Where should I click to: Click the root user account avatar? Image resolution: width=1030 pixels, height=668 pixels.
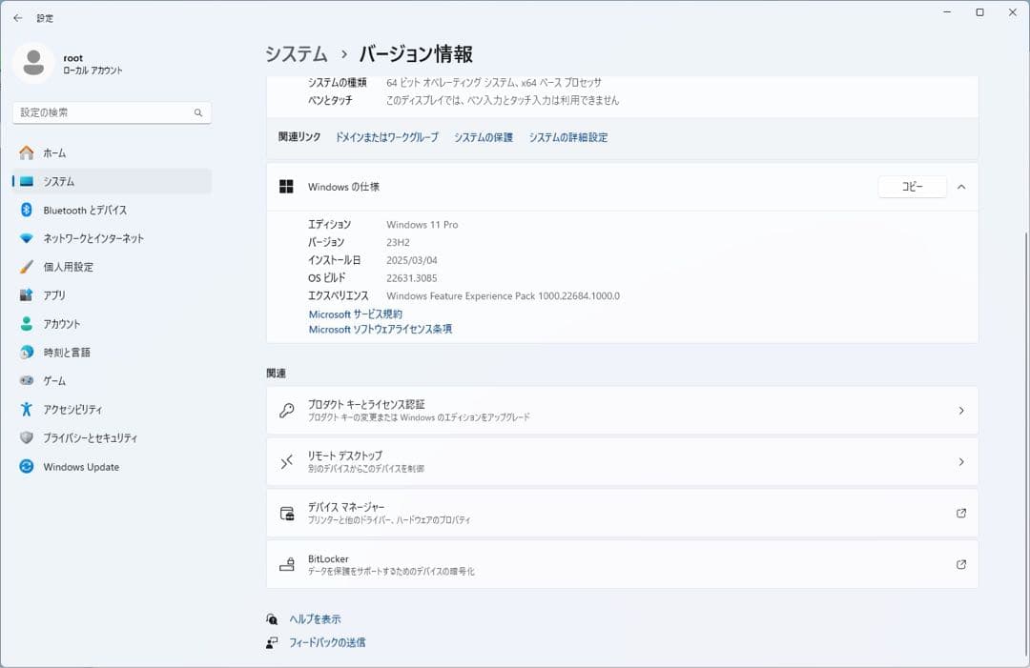click(32, 61)
